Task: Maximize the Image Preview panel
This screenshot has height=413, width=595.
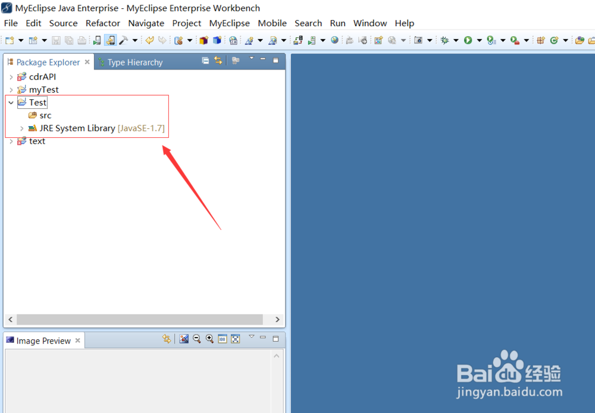Action: (x=276, y=338)
